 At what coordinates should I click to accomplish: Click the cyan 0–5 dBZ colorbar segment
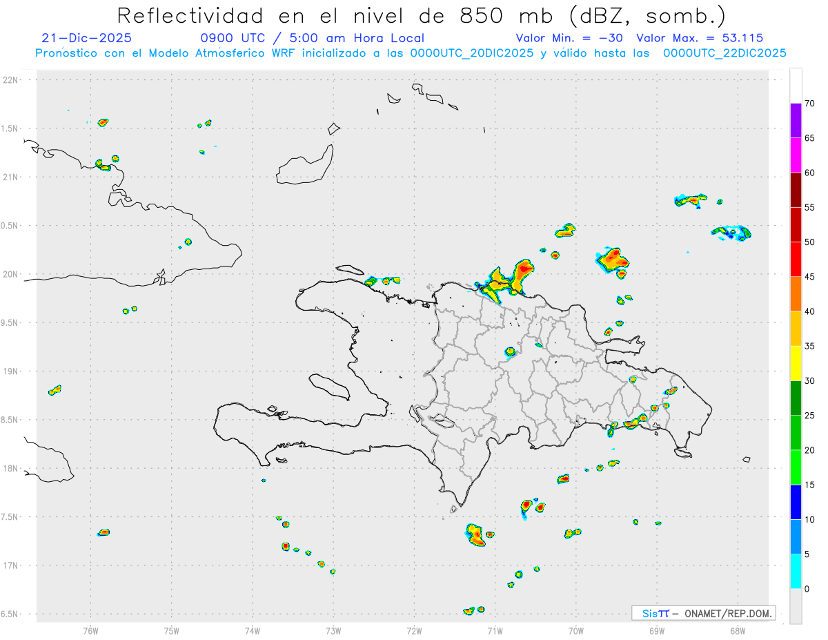coord(796,572)
